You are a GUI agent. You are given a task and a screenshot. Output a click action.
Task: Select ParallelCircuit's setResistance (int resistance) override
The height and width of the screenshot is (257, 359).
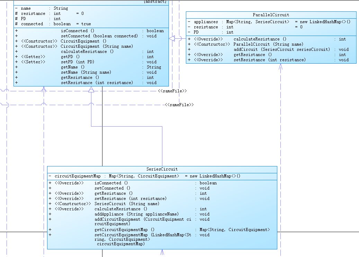(x=268, y=60)
